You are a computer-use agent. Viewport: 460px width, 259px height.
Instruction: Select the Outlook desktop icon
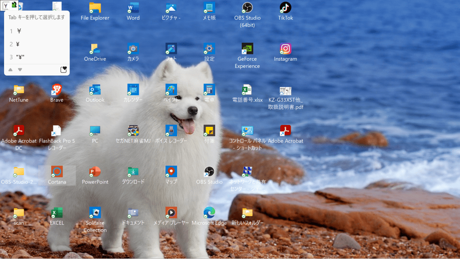[95, 90]
